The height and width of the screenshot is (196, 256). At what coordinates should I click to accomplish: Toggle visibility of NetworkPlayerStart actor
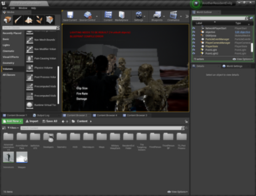[x=193, y=28]
